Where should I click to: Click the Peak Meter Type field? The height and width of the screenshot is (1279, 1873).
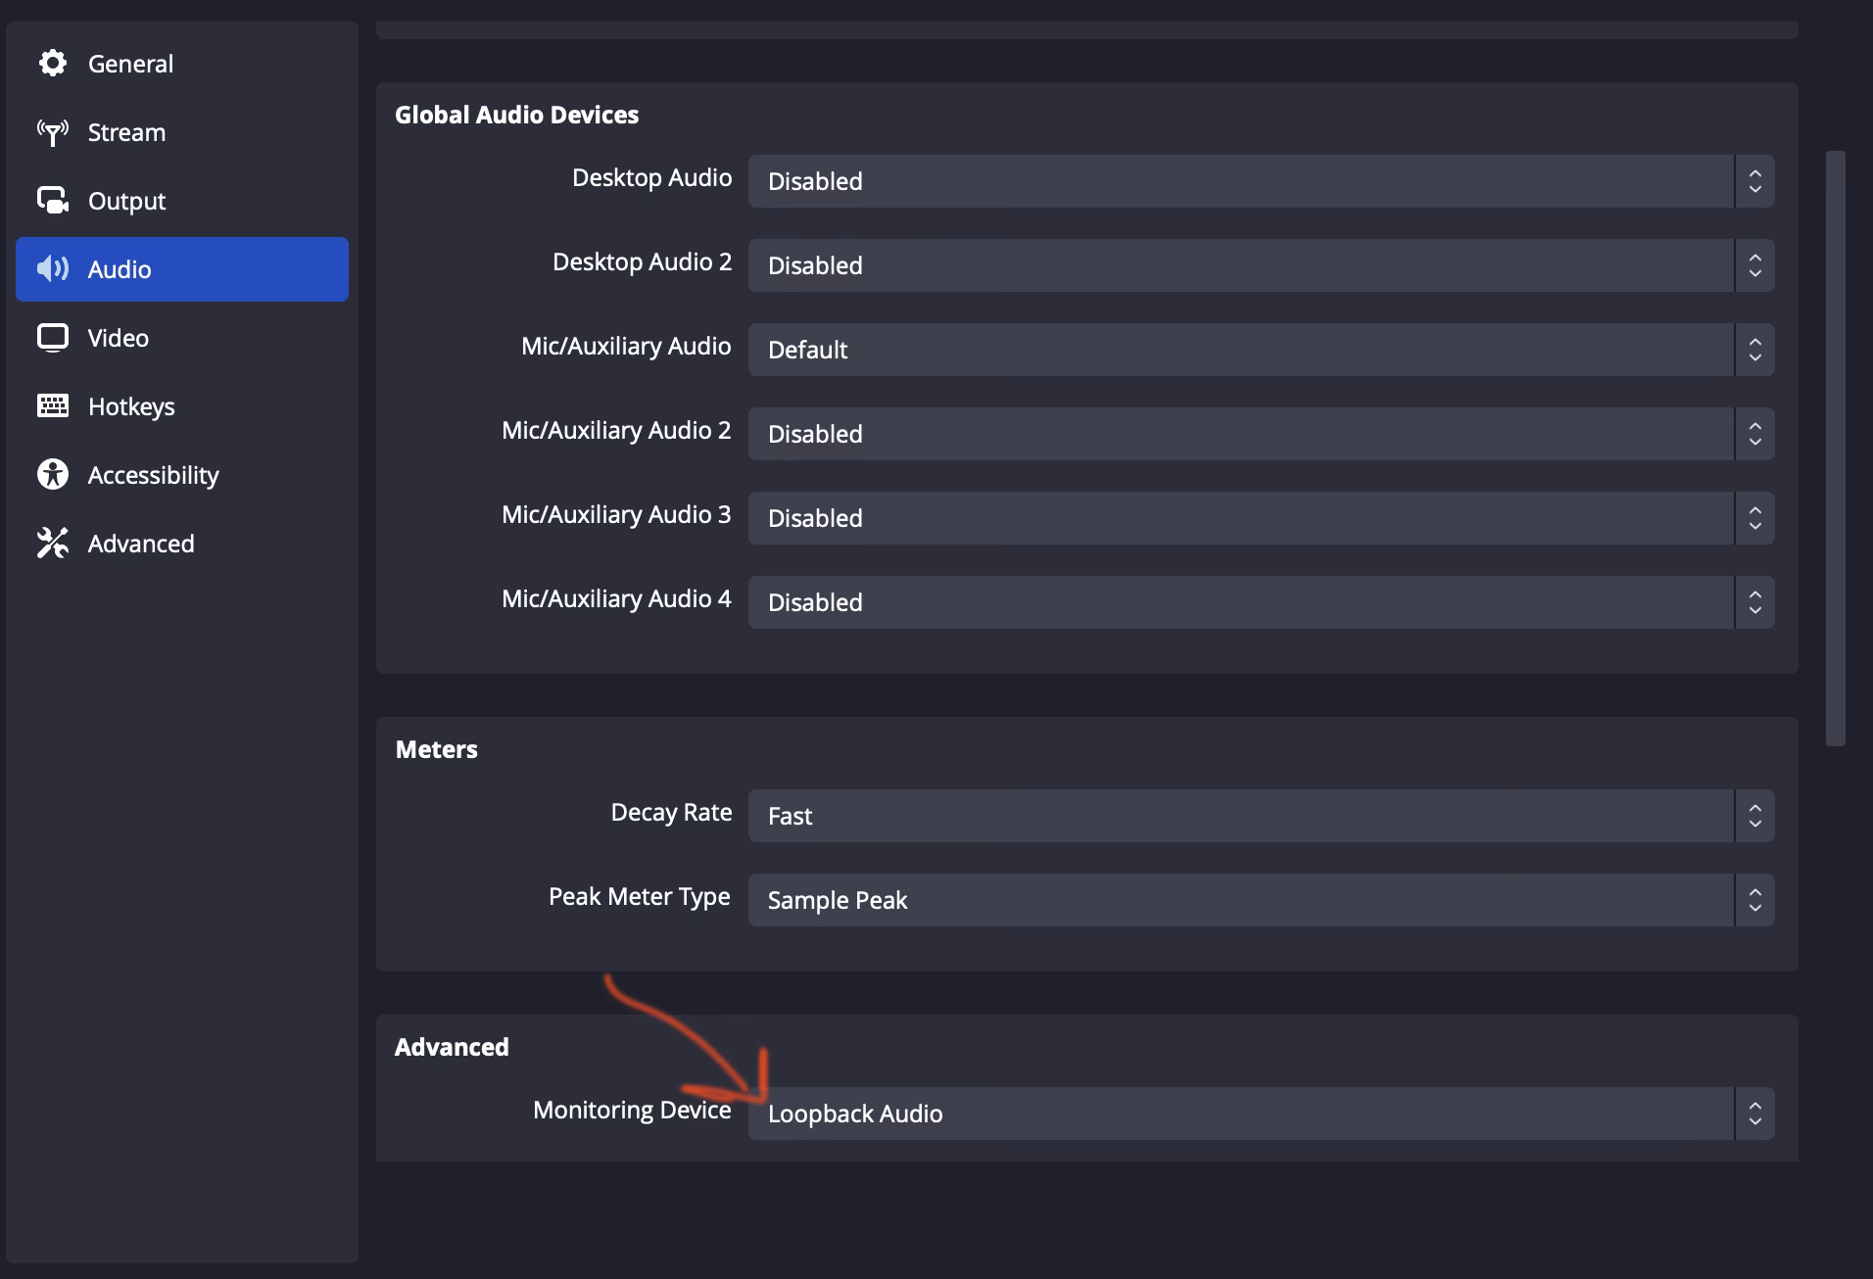(1259, 900)
